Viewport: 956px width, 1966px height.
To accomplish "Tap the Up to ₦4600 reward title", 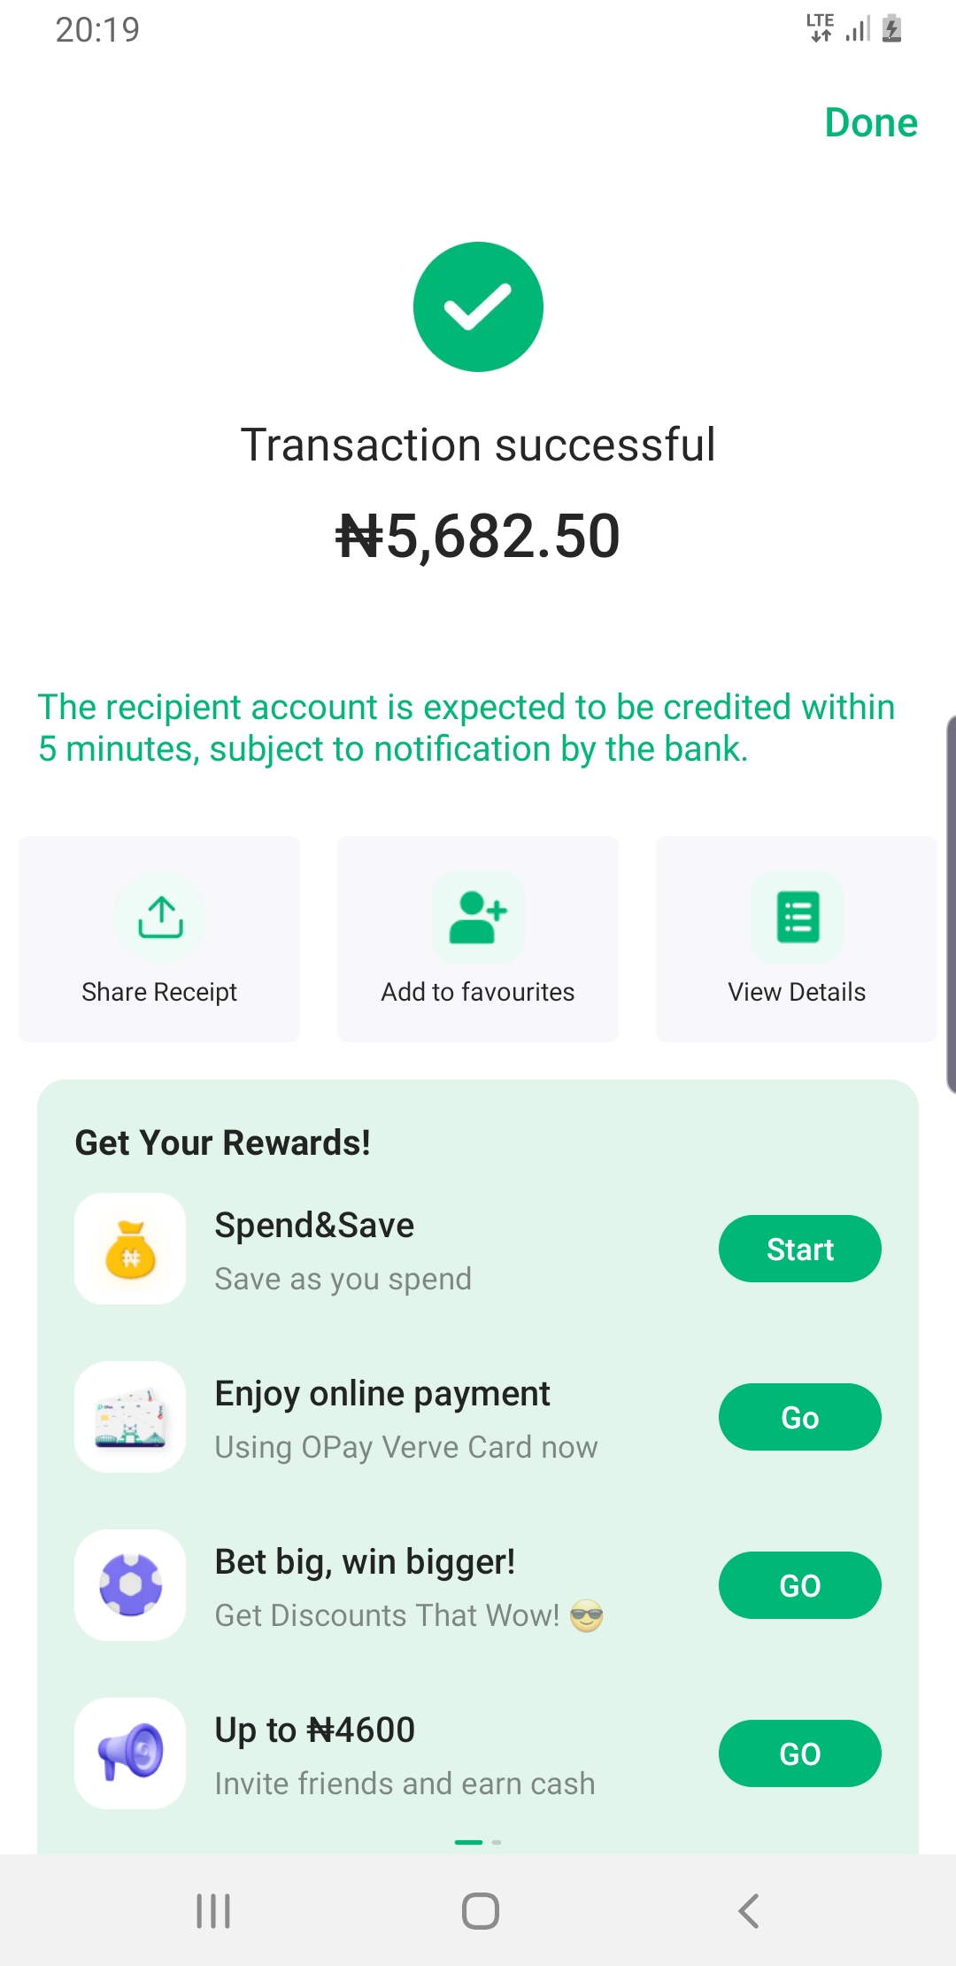I will coord(315,1730).
